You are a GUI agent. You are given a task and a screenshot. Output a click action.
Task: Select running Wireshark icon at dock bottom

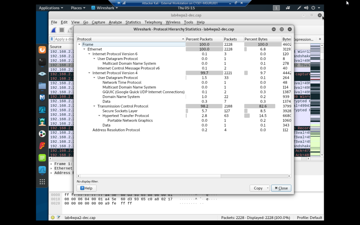coord(42,170)
